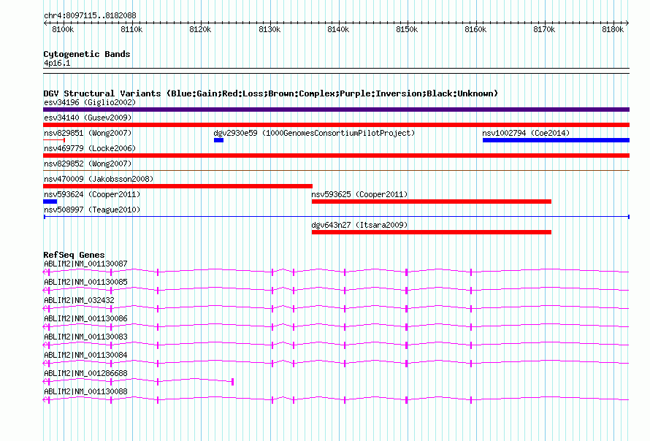This screenshot has height=441, width=650.
Task: Click the 8140k ruler tick label
Action: click(x=338, y=29)
